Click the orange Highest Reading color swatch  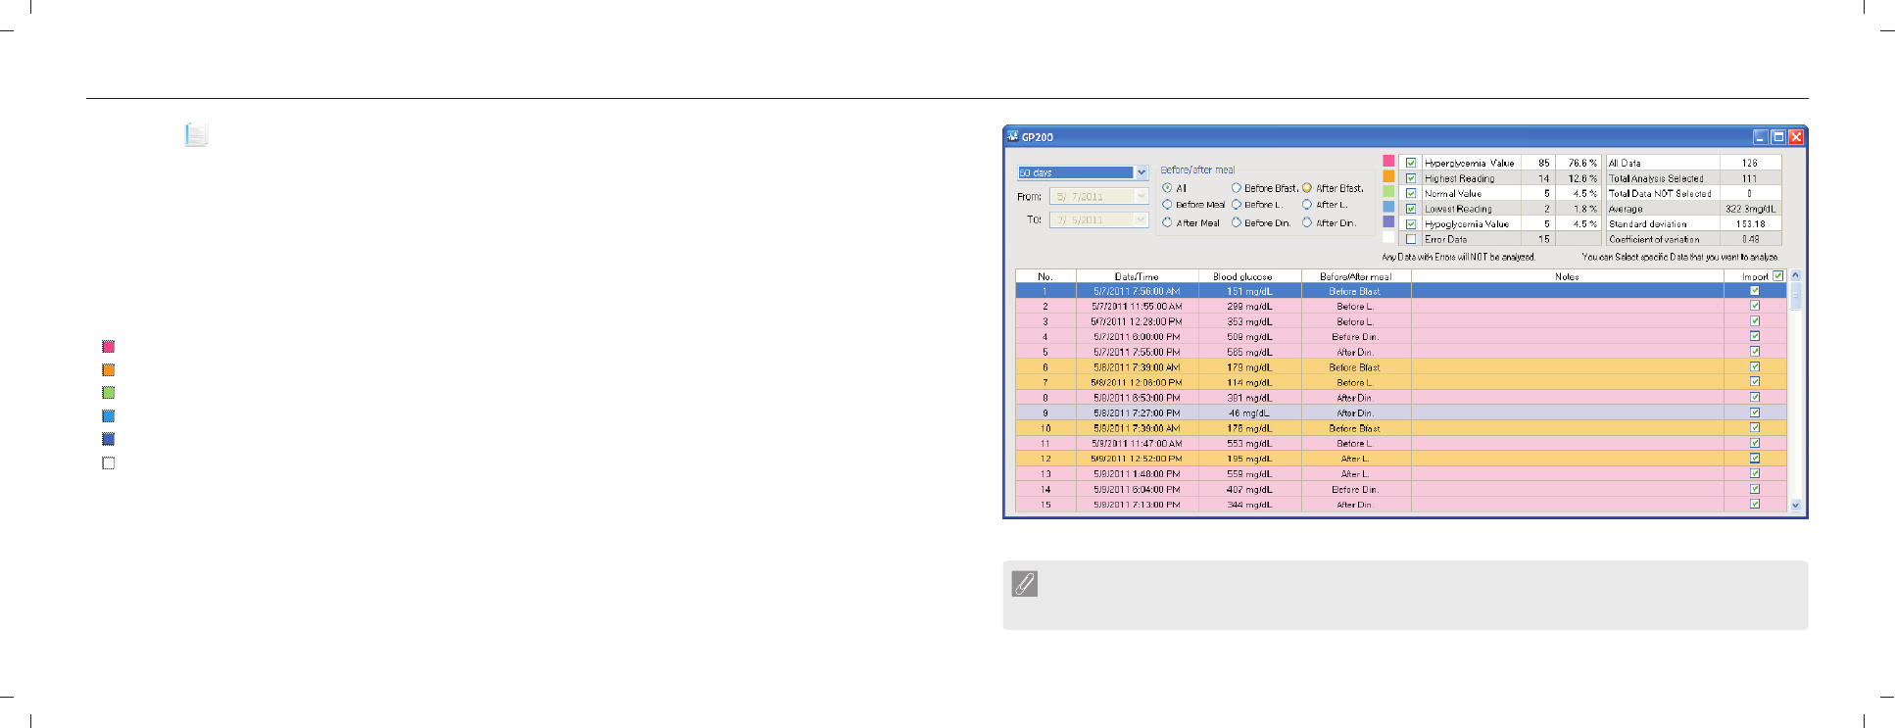(1388, 176)
